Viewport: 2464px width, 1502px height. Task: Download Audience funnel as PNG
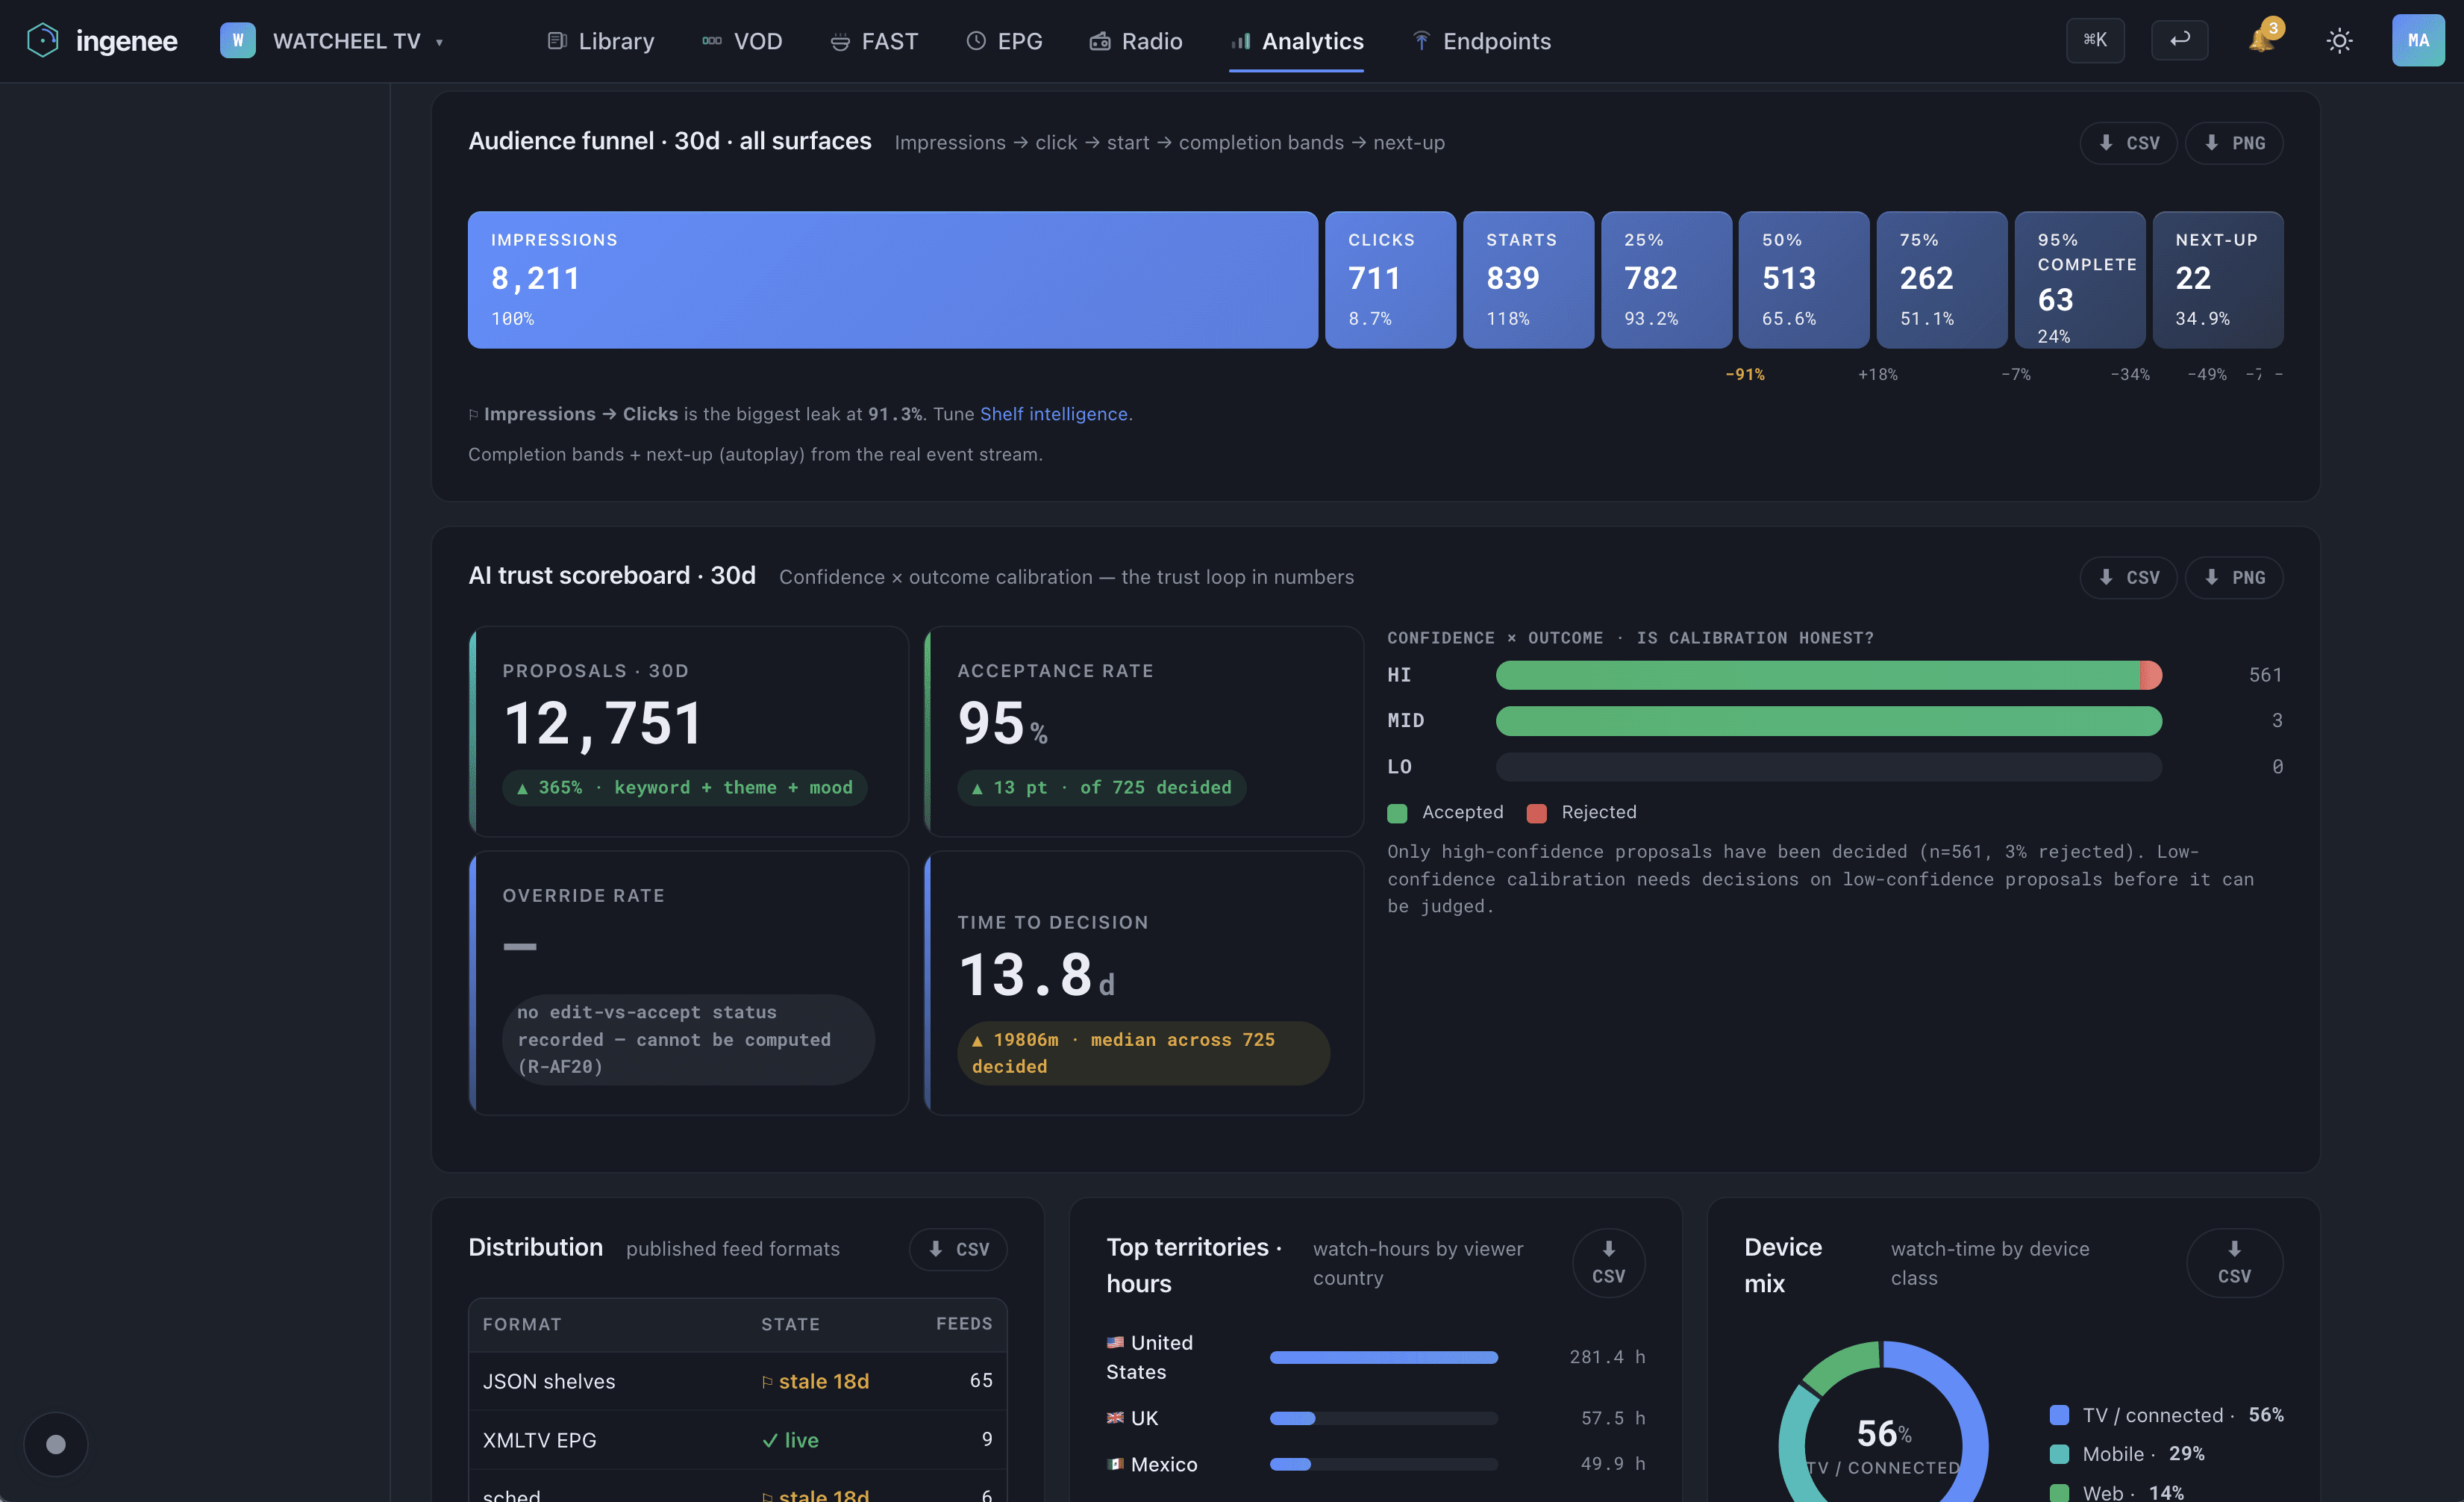point(2234,143)
